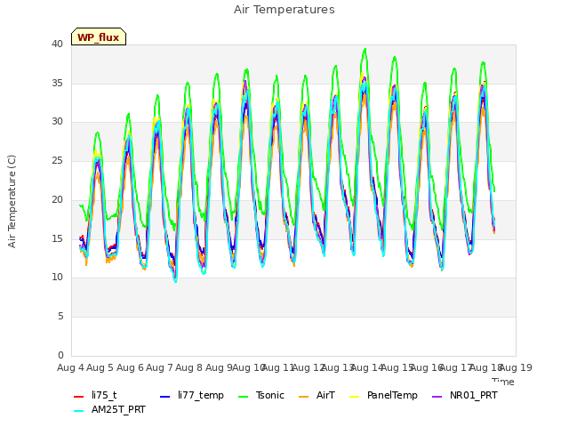This screenshot has height=427, width=569.
Task: Click the Aug 19 x-axis tick label
Action: [x=516, y=367]
